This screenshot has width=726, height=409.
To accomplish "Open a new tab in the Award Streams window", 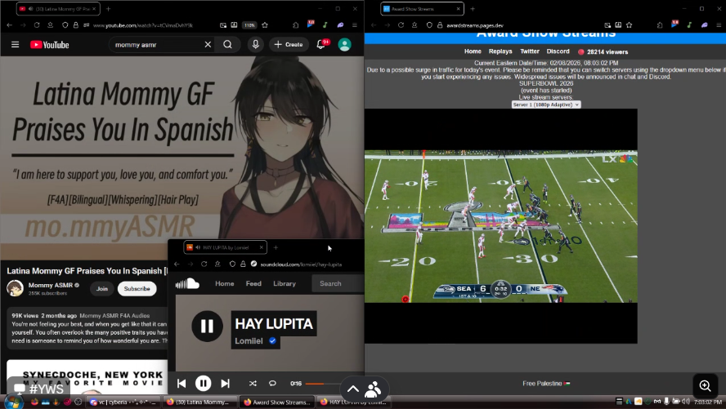I will pyautogui.click(x=473, y=9).
